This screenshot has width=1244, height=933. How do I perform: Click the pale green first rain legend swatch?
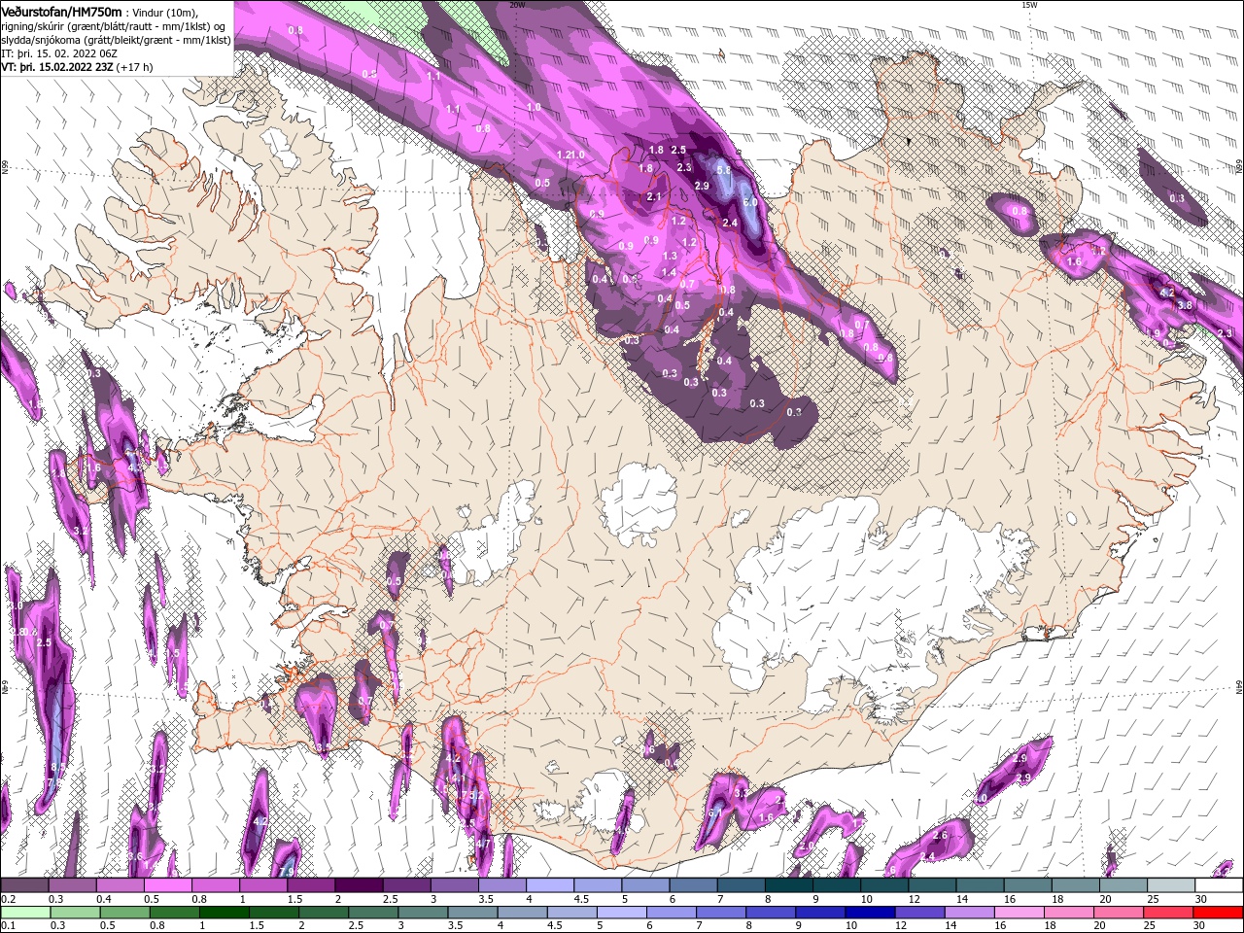(25, 912)
